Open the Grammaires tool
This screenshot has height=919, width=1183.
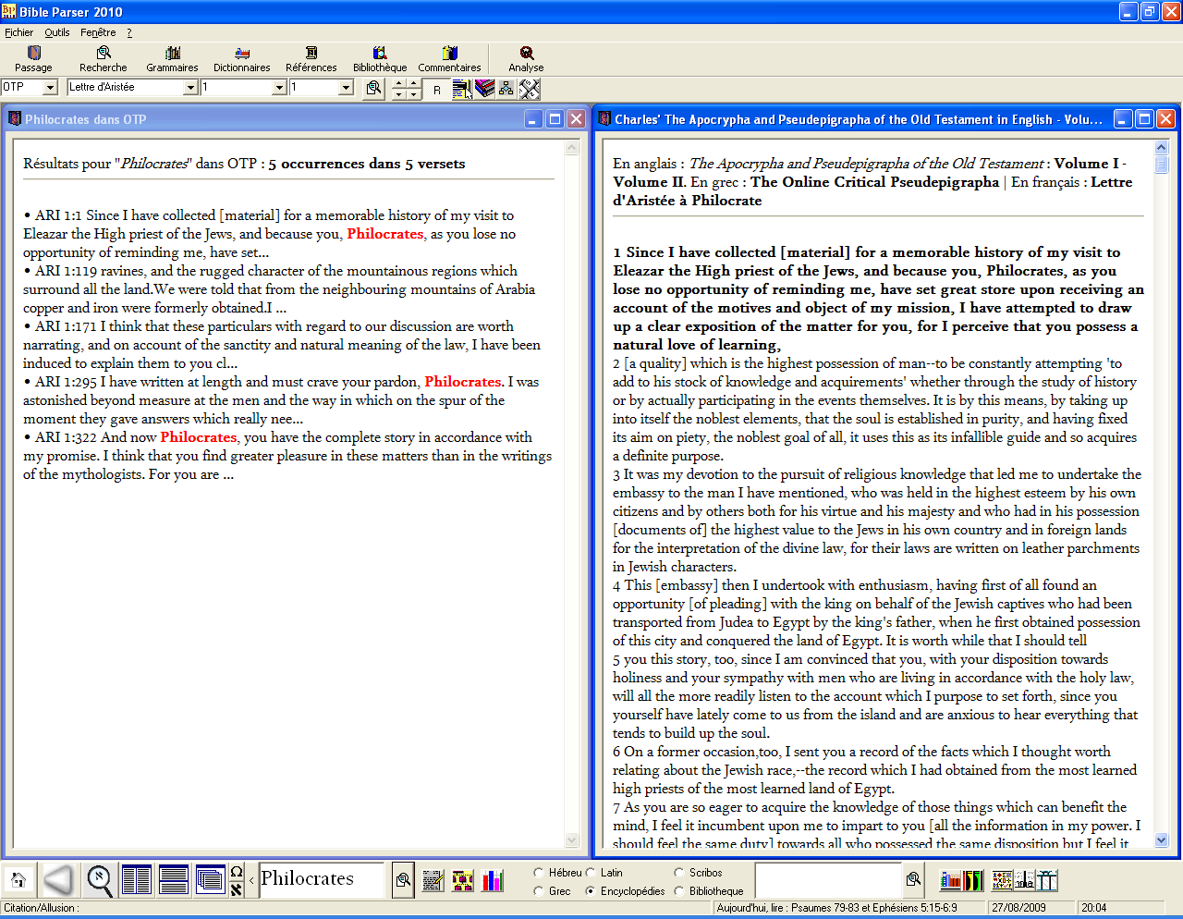coord(172,59)
